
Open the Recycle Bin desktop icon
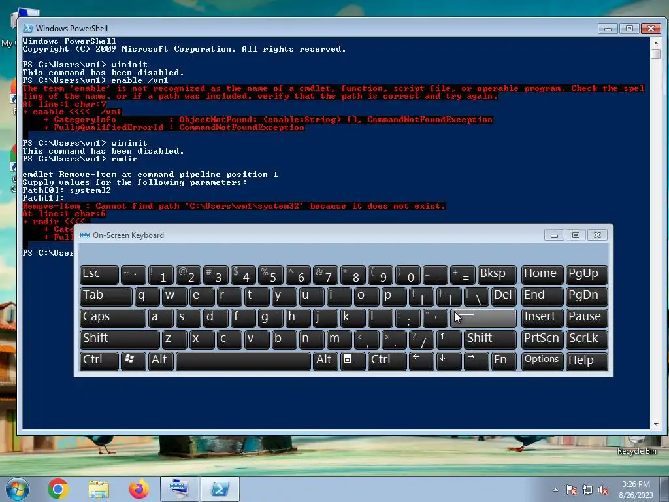click(x=636, y=445)
